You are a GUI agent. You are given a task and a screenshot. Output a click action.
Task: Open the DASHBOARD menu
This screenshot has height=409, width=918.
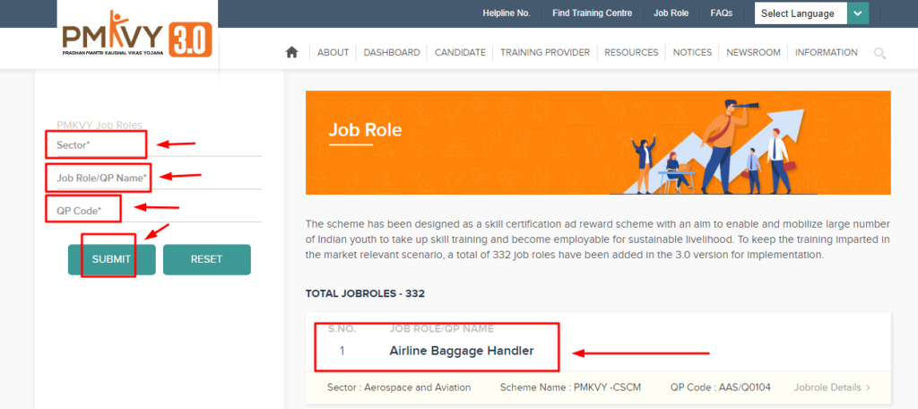pos(392,53)
